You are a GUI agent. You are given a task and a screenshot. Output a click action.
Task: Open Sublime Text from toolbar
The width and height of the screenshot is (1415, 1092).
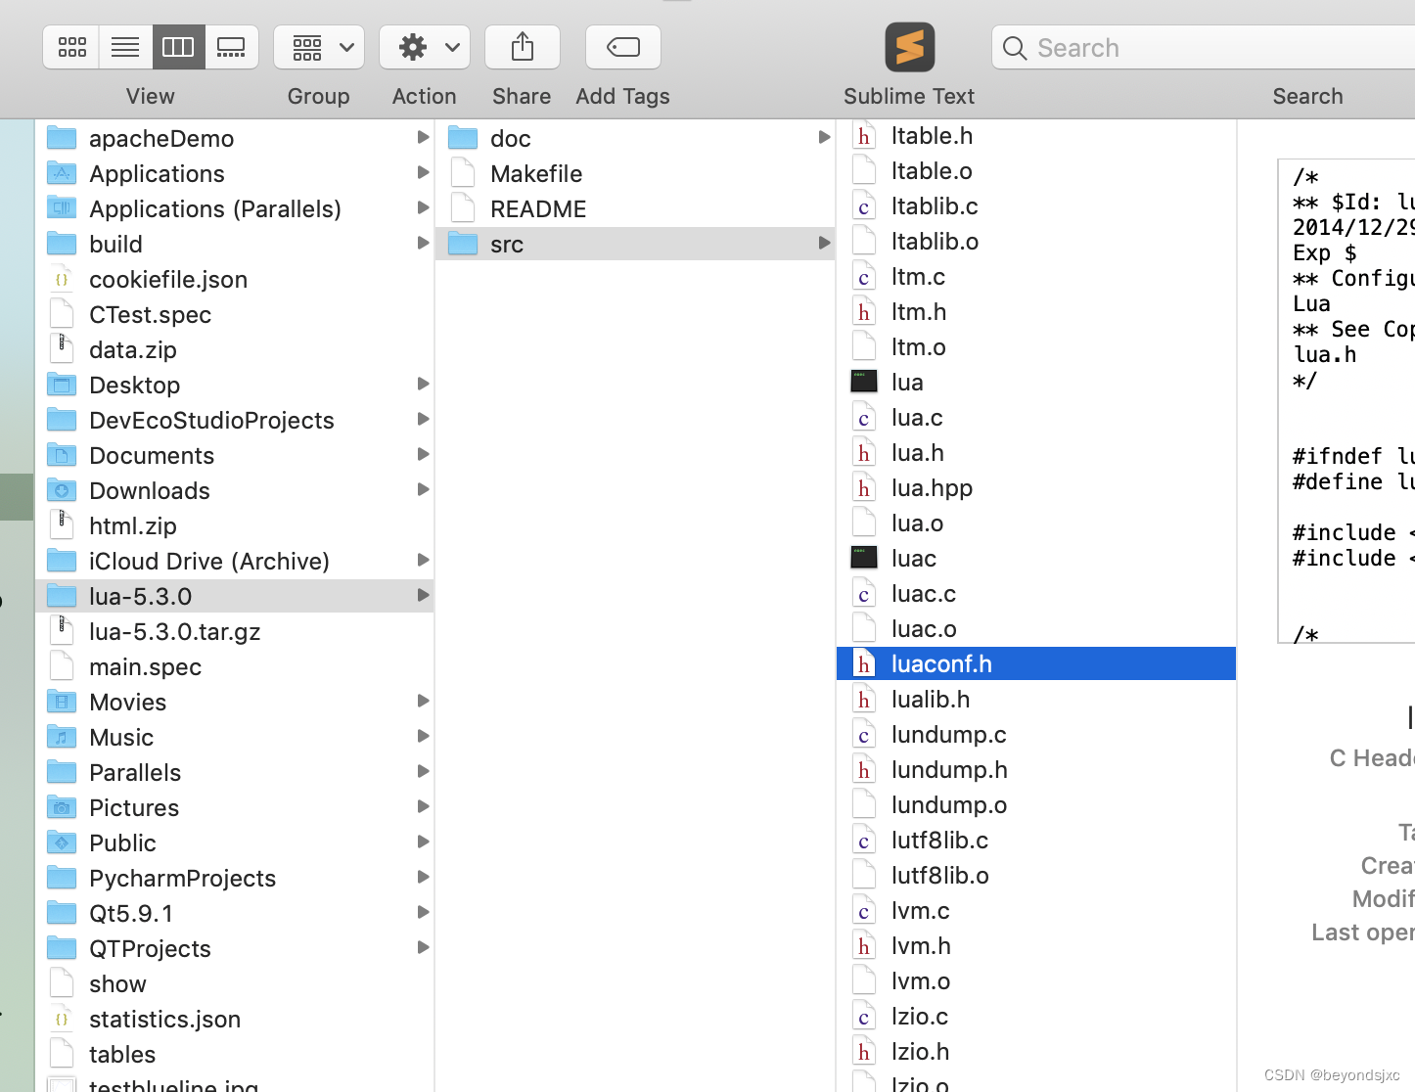[910, 47]
